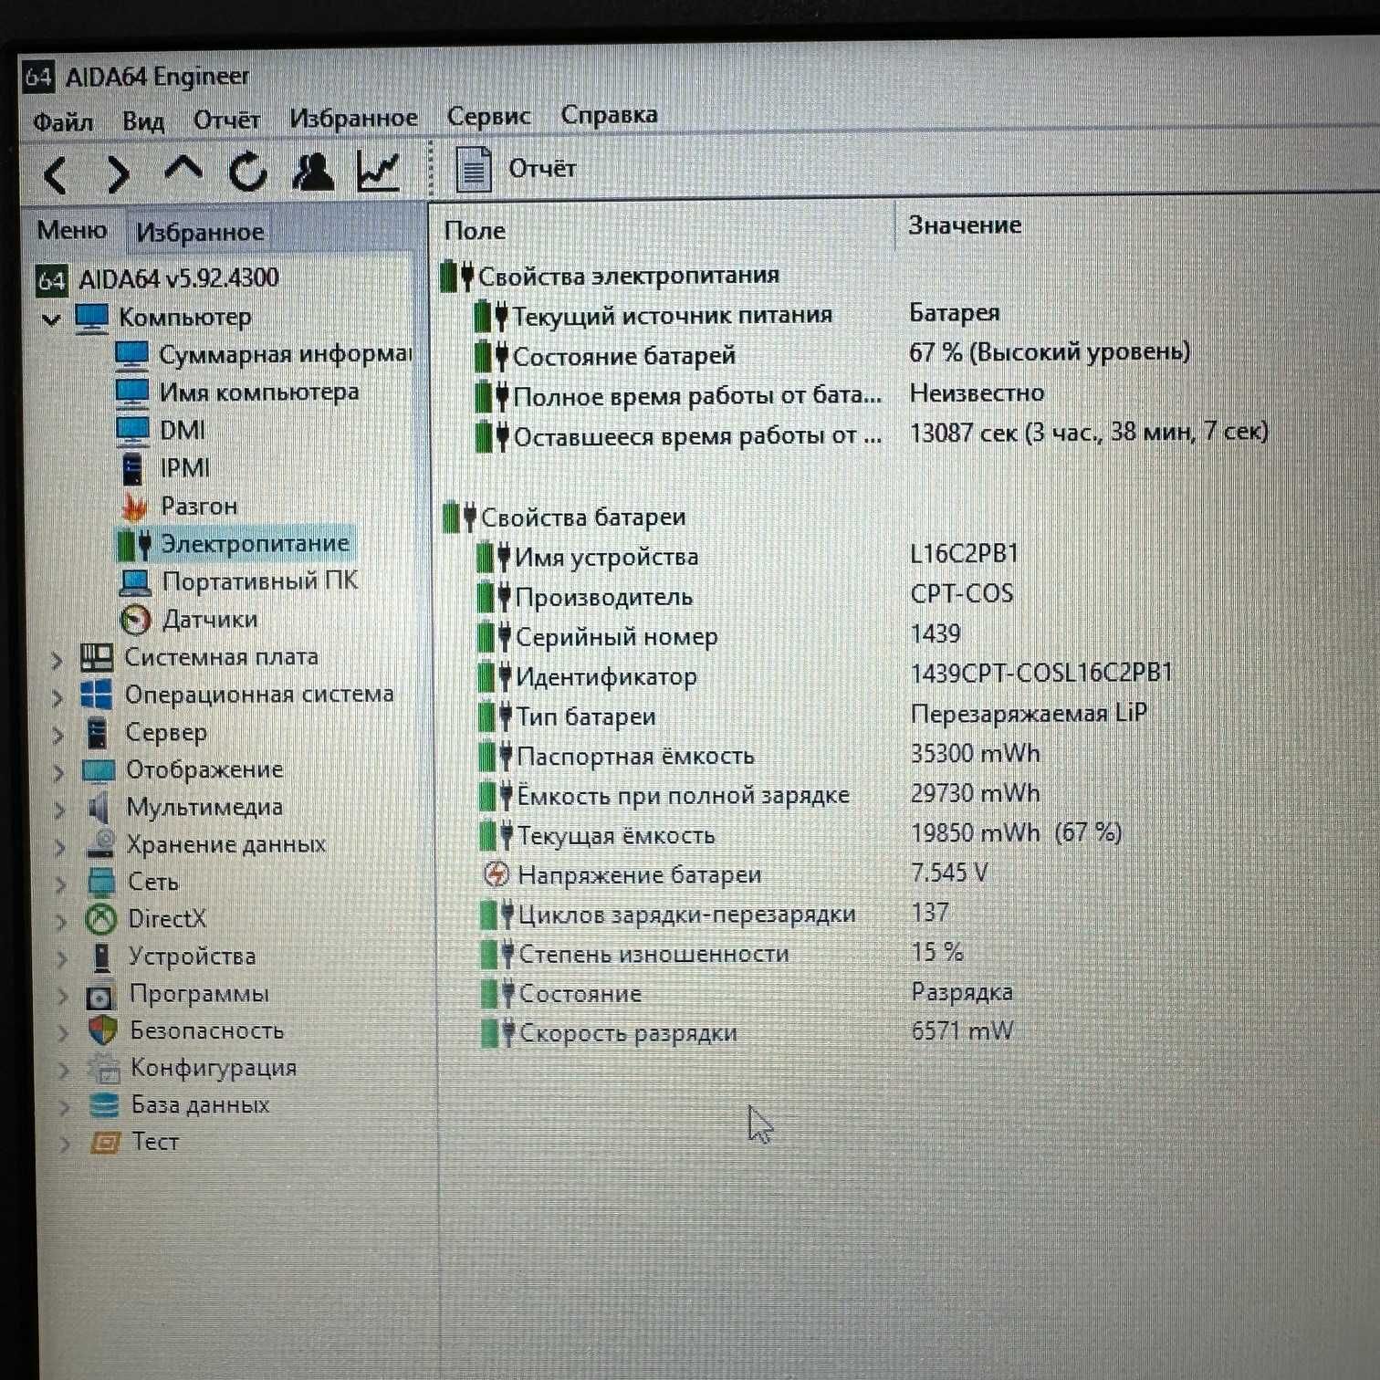
Task: Expand the Системная плата node
Action: [57, 659]
